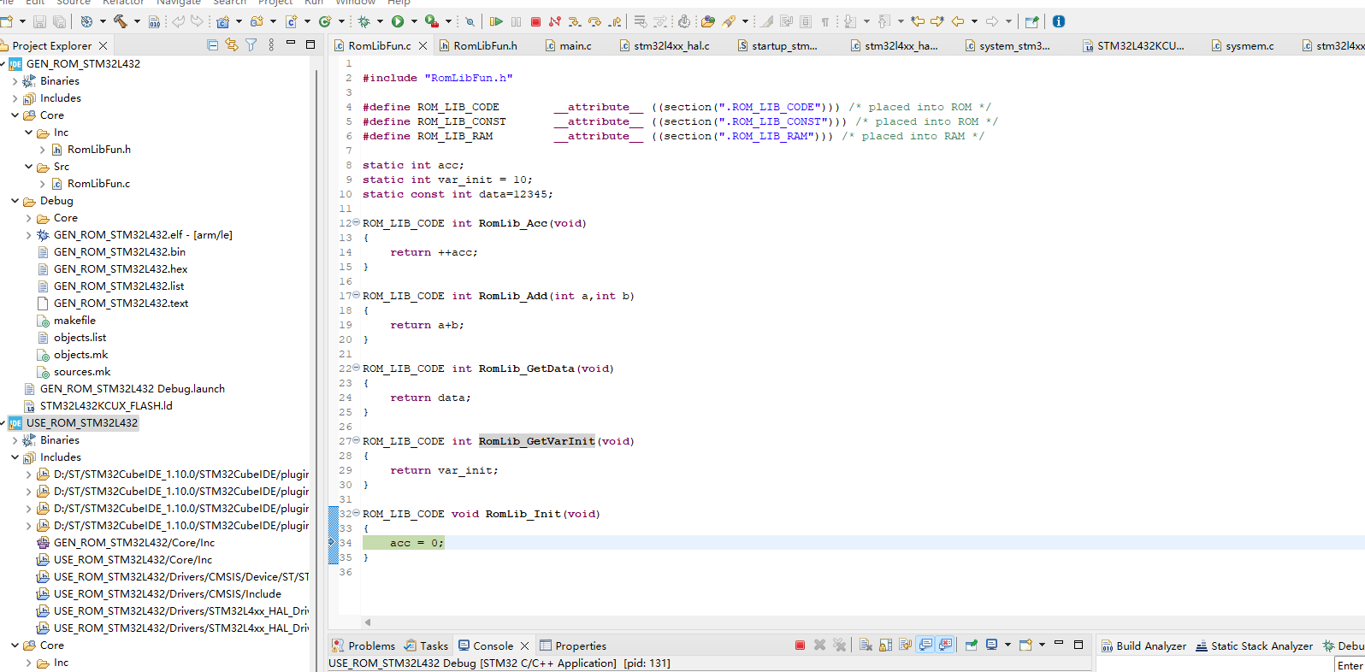The image size is (1365, 672).
Task: Toggle Show Console on standard output change
Action: click(x=925, y=645)
